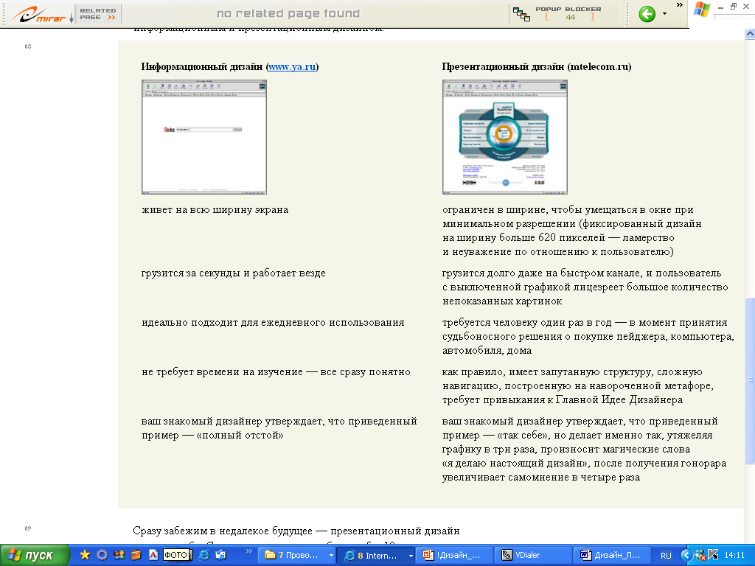This screenshot has width=755, height=566.
Task: Open the Mirar logo dropdown arrow
Action: 72,18
